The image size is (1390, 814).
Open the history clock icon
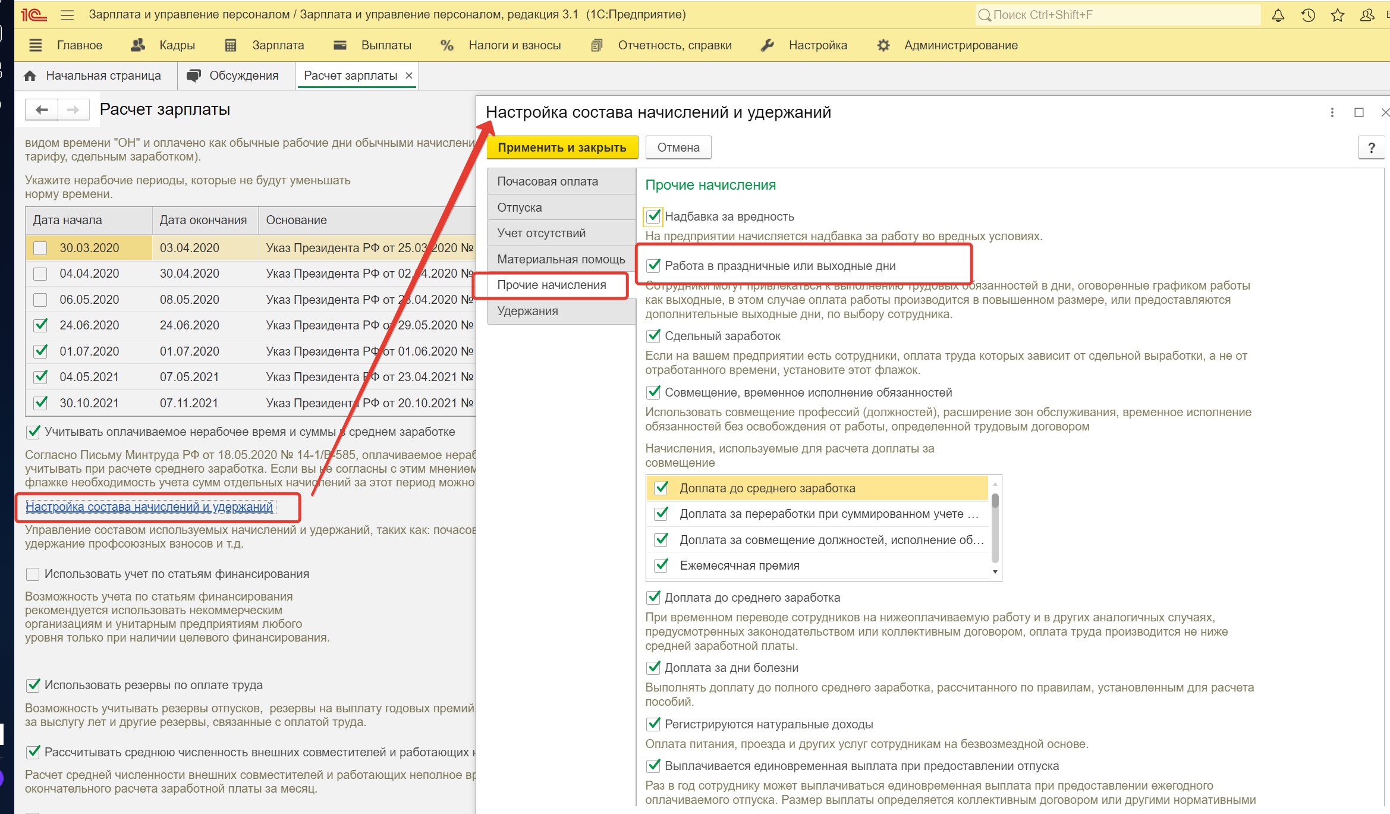(x=1307, y=15)
